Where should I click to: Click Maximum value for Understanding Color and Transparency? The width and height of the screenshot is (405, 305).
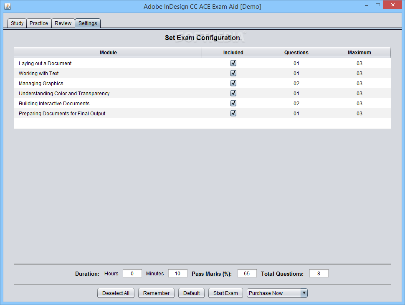pos(359,93)
